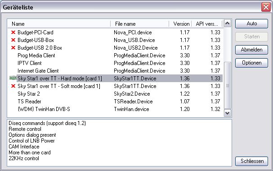Screen dimensions: 273x171
Task: Sort the list by the Name column header
Action: [x=59, y=24]
